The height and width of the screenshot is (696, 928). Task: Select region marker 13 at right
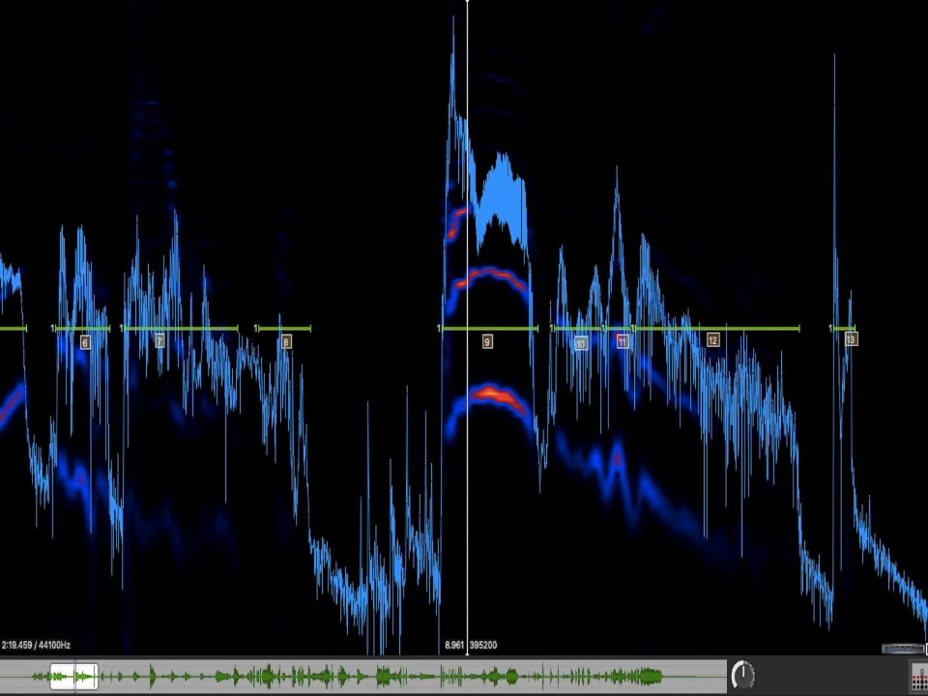point(851,339)
